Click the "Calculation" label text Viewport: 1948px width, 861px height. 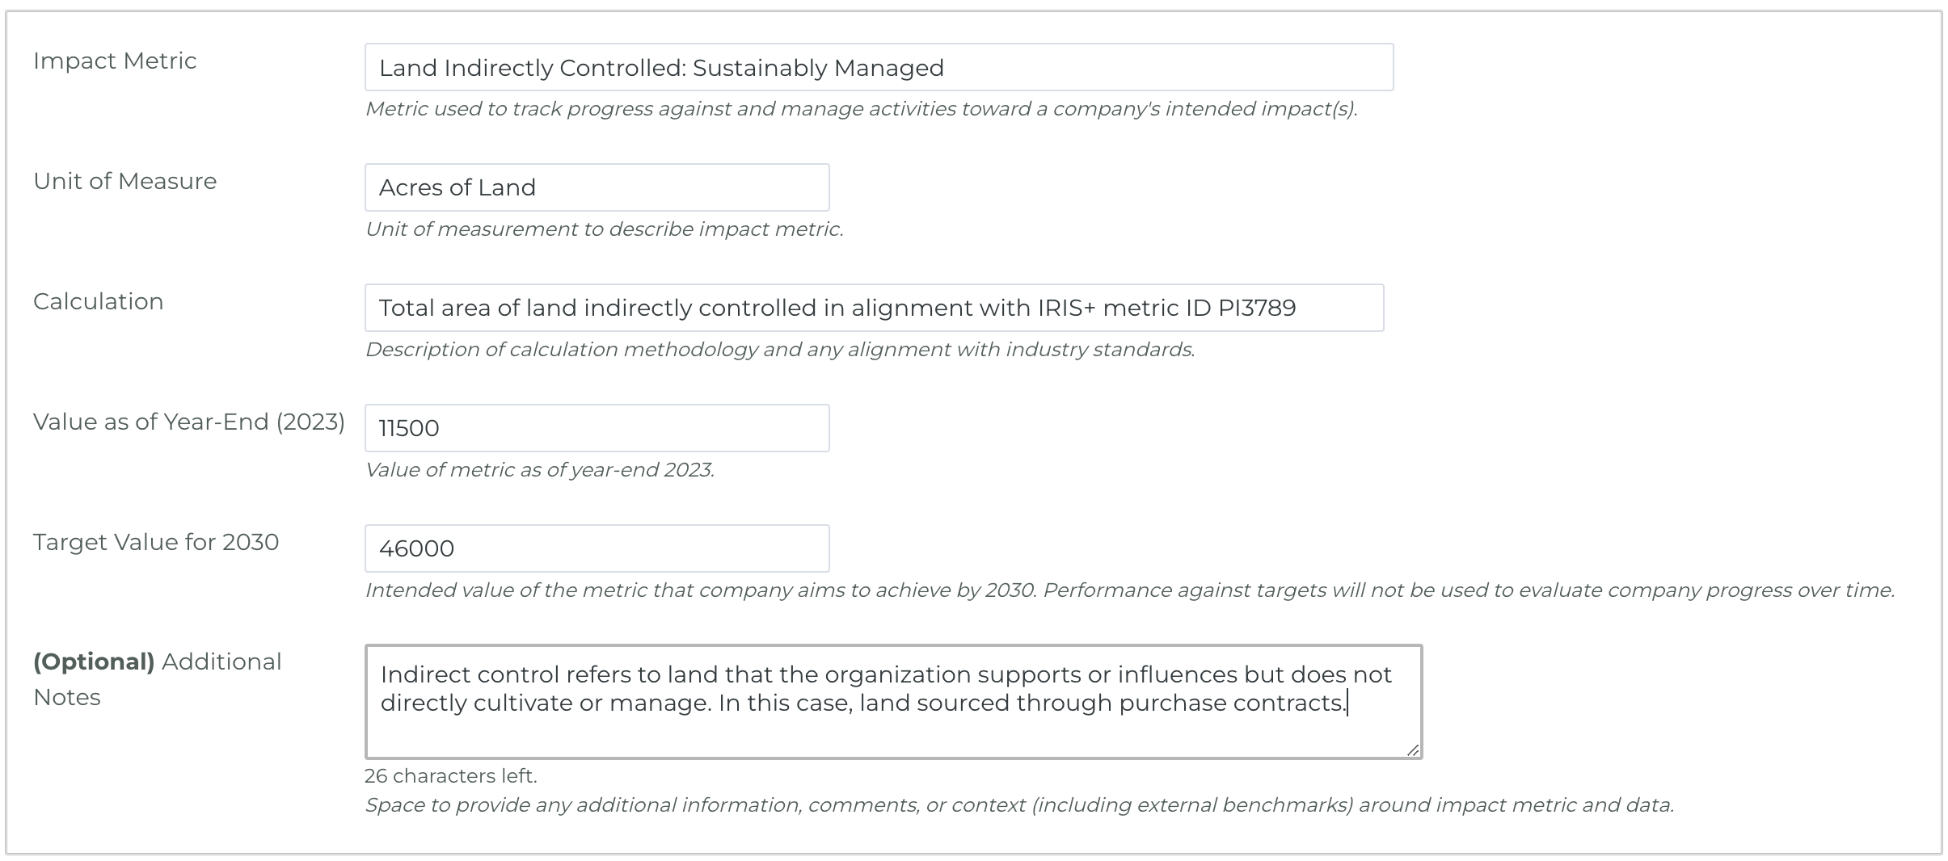coord(98,301)
